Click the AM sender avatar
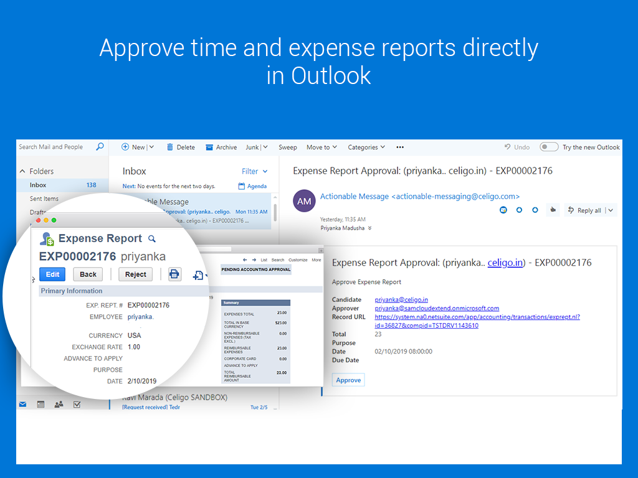638x478 pixels. click(304, 201)
